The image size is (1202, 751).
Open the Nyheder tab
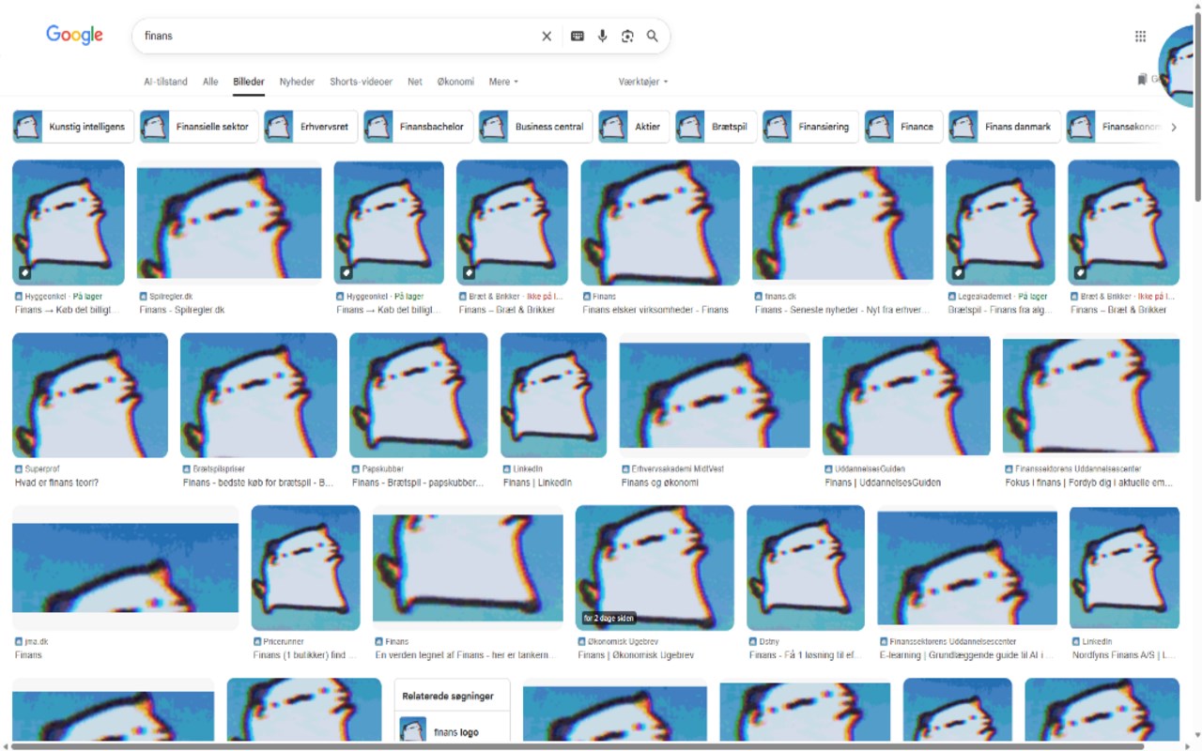coord(297,82)
